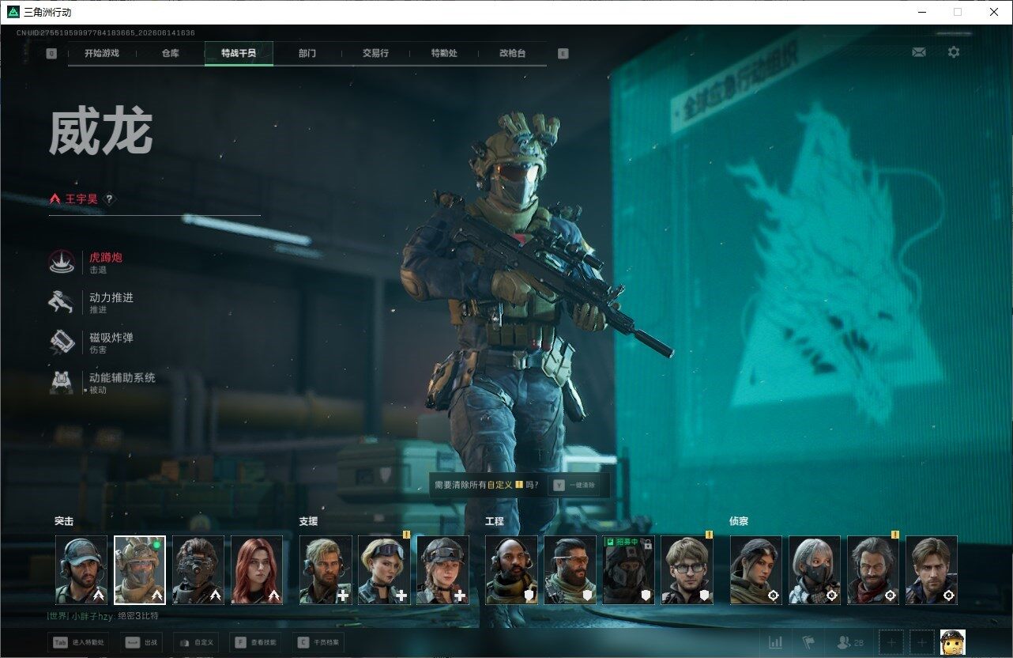Click the operator real name 王宇昊
Screen dimensions: 1013x658
click(x=81, y=199)
